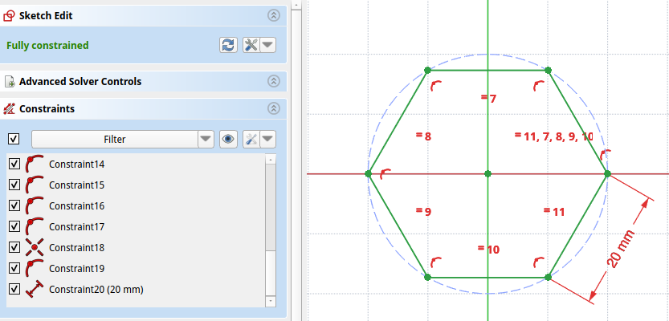Expand the Advanced Solver Controls section
The width and height of the screenshot is (669, 321).
[x=274, y=81]
